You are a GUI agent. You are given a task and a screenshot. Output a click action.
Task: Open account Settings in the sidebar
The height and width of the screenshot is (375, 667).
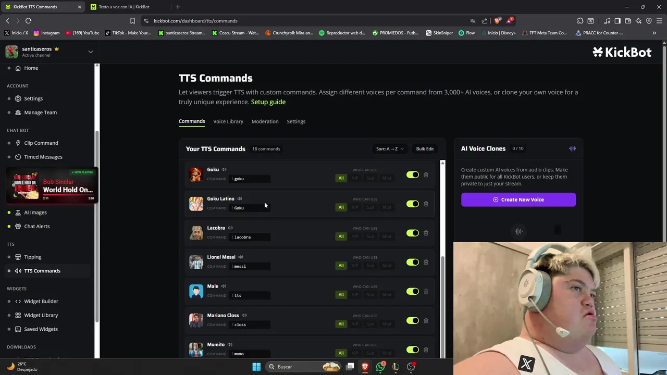click(x=33, y=98)
